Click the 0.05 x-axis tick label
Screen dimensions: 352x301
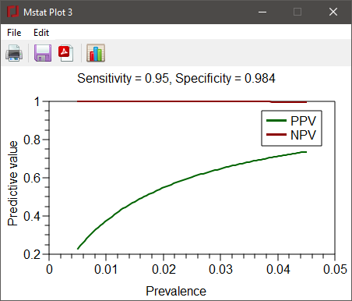tap(335, 269)
